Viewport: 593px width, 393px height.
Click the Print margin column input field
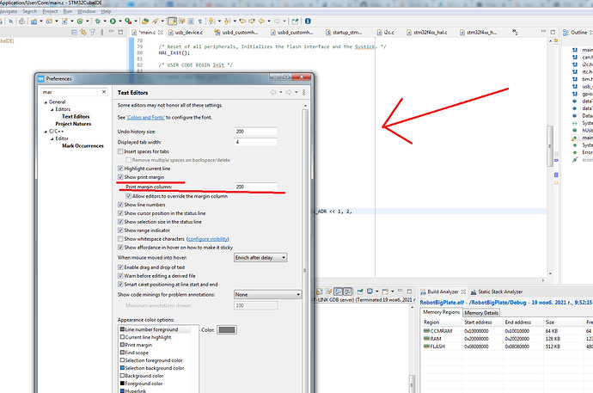(x=255, y=187)
